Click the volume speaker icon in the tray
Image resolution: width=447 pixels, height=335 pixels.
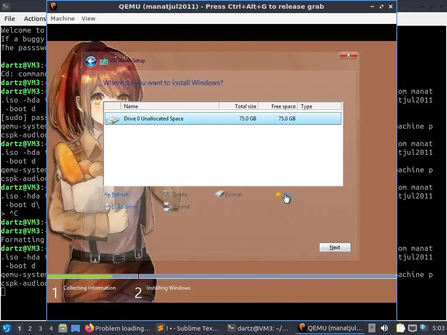pyautogui.click(x=384, y=328)
